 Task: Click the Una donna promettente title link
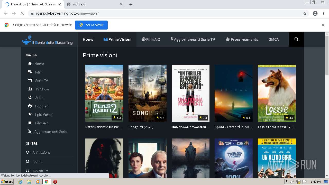coord(191,127)
